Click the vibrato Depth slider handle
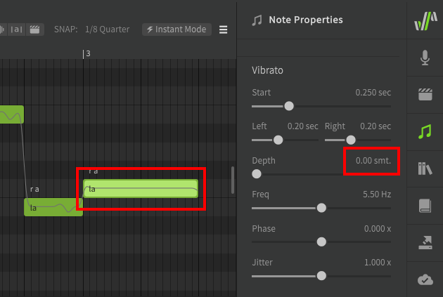The image size is (443, 297). [x=257, y=173]
